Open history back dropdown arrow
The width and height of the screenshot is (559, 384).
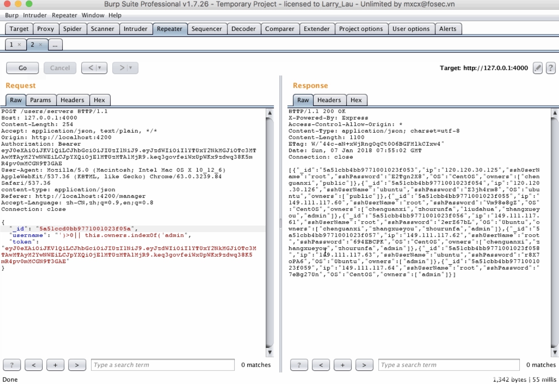100,68
